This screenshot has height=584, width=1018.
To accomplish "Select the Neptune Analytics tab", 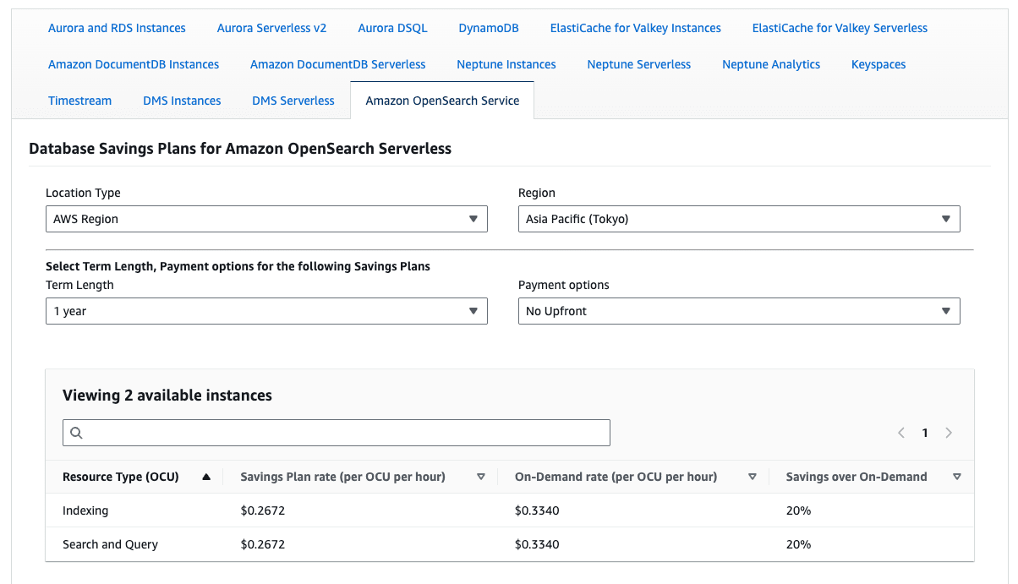I will click(x=770, y=63).
